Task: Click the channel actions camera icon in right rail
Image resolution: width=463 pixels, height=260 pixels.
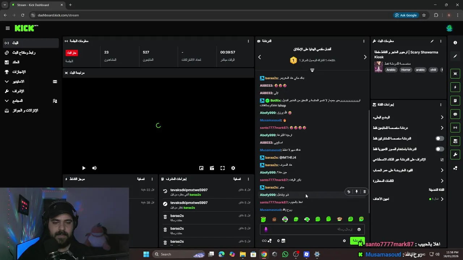Action: click(x=455, y=141)
